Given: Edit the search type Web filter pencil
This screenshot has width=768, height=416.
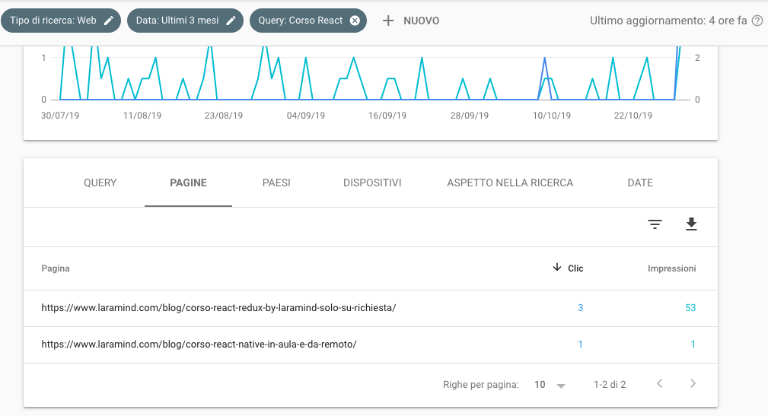Looking at the screenshot, I should pos(109,21).
